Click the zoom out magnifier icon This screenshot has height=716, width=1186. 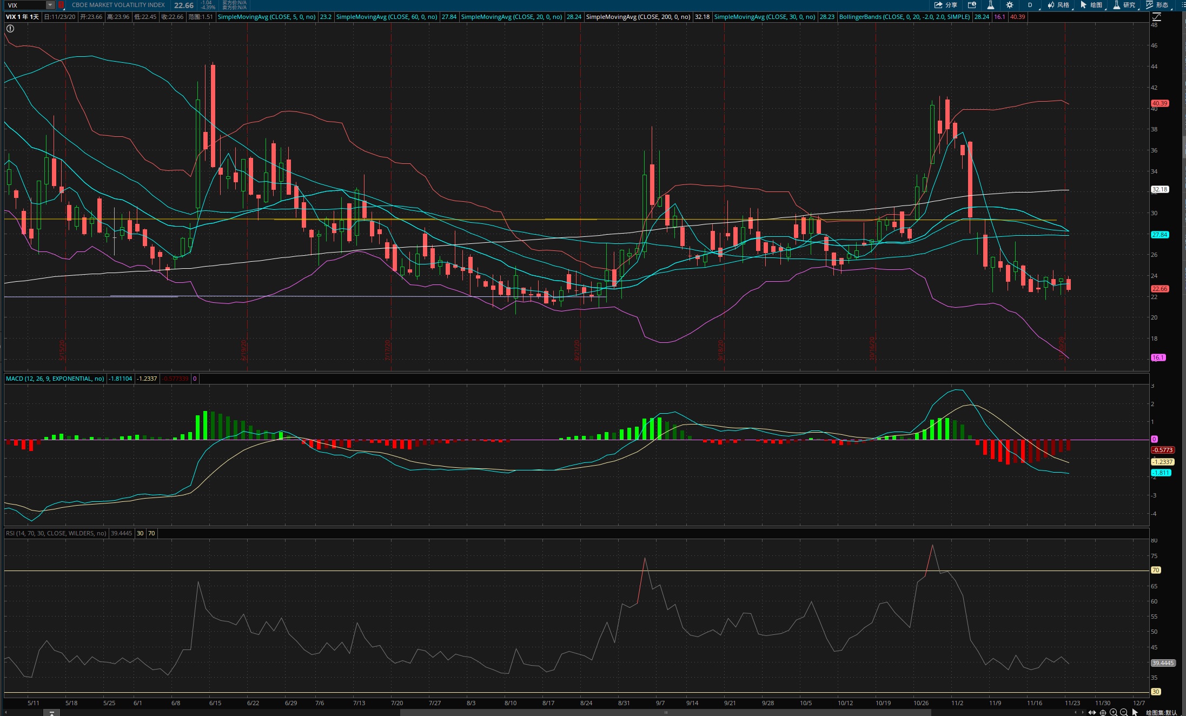pyautogui.click(x=1124, y=712)
